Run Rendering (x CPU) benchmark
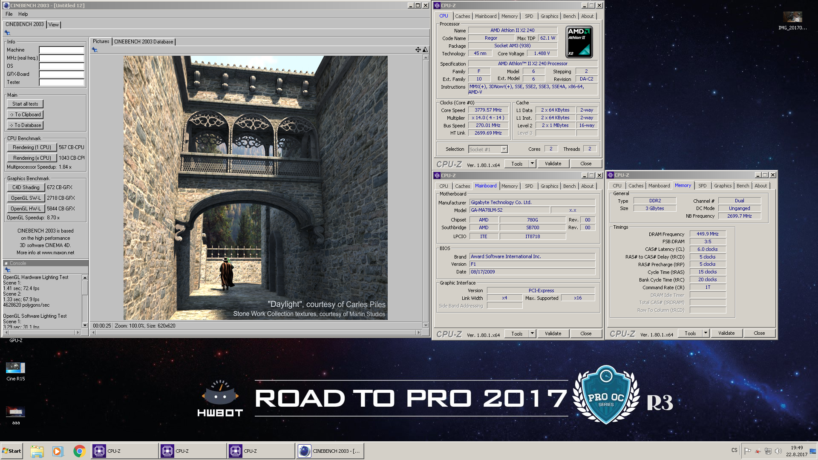The image size is (818, 460). (32, 158)
